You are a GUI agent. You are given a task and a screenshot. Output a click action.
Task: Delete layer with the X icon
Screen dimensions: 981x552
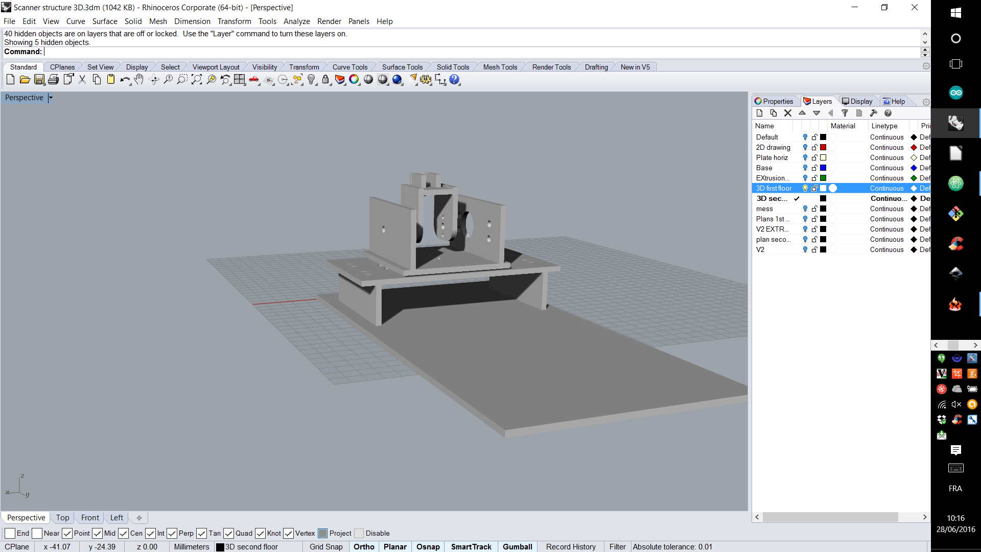787,113
